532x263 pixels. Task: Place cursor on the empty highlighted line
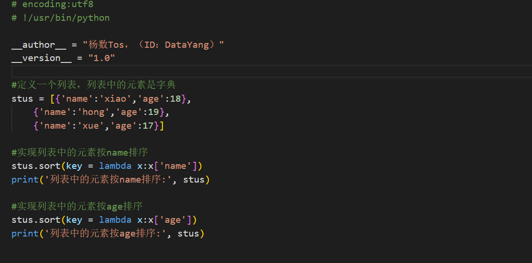(271, 71)
